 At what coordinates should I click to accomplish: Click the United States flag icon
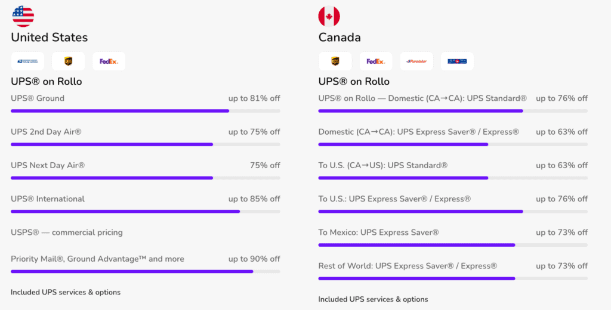pos(23,16)
